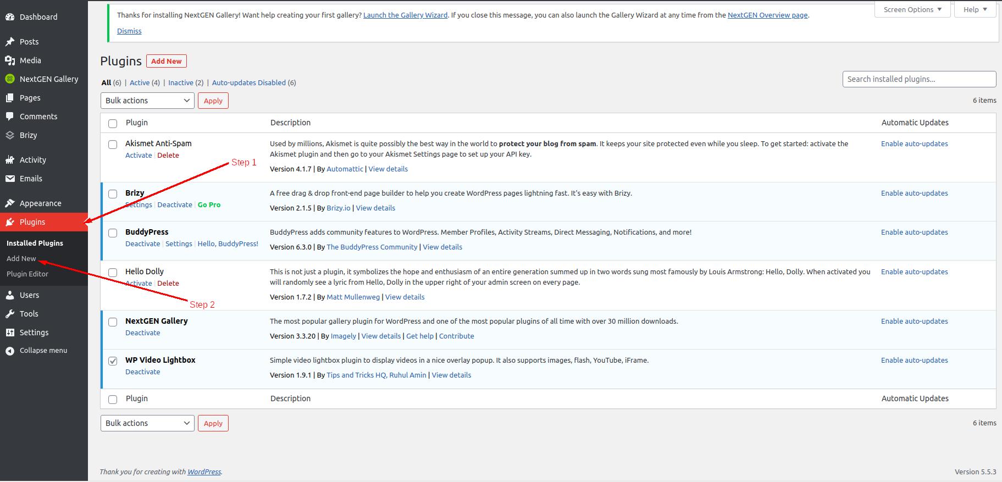
Task: Filter by Auto-updates Disabled
Action: click(x=249, y=82)
